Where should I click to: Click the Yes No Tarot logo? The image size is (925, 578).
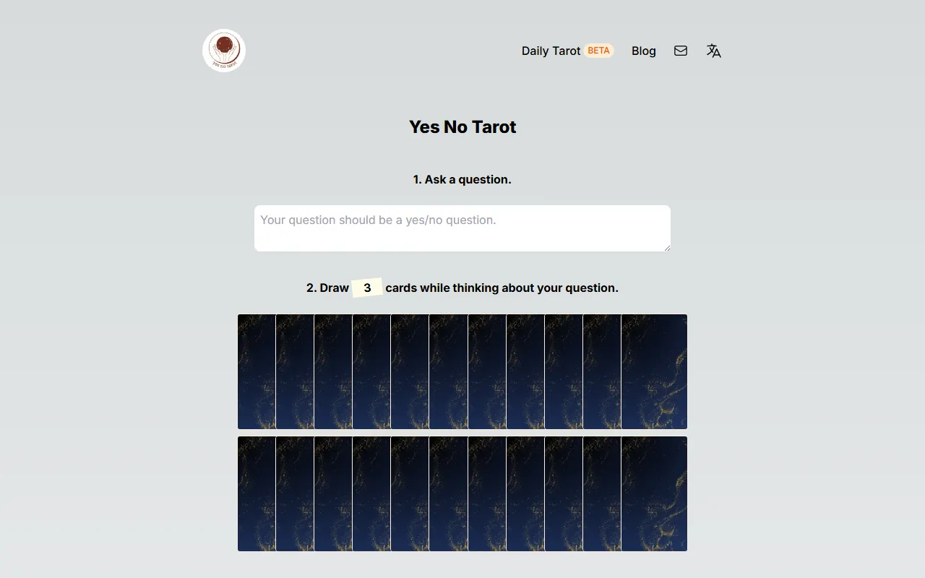[224, 51]
